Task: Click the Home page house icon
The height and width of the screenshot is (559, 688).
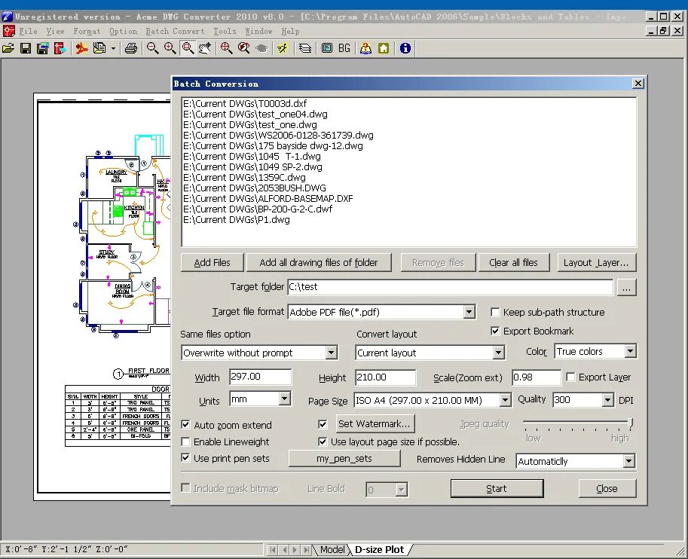Action: [384, 48]
